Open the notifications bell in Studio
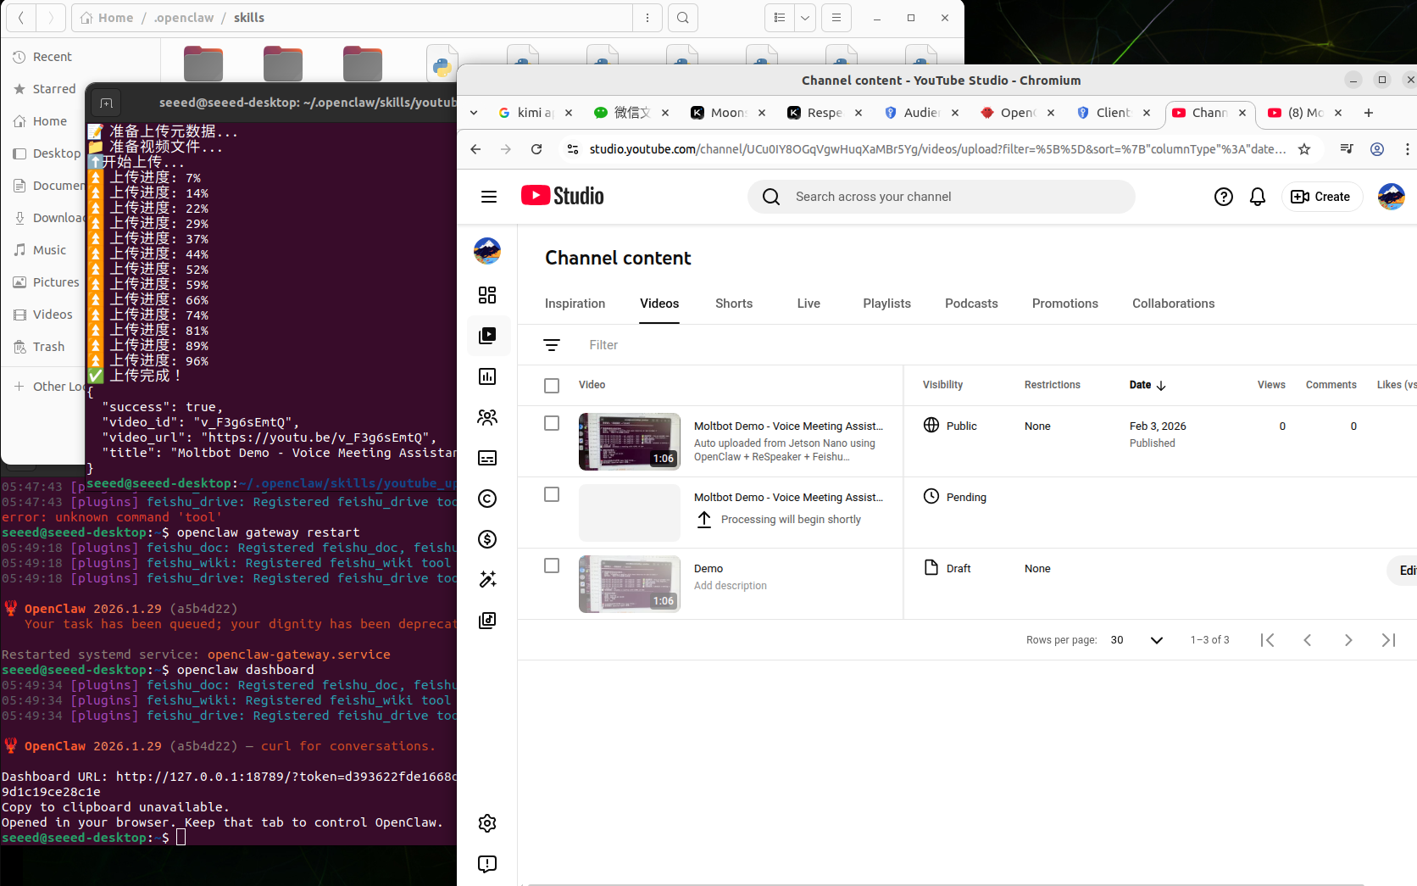 (1258, 197)
